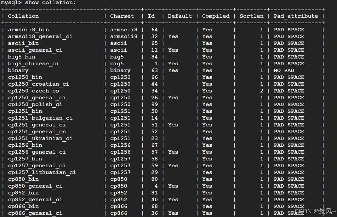Click the cp866_general_ci collation name

point(35,213)
